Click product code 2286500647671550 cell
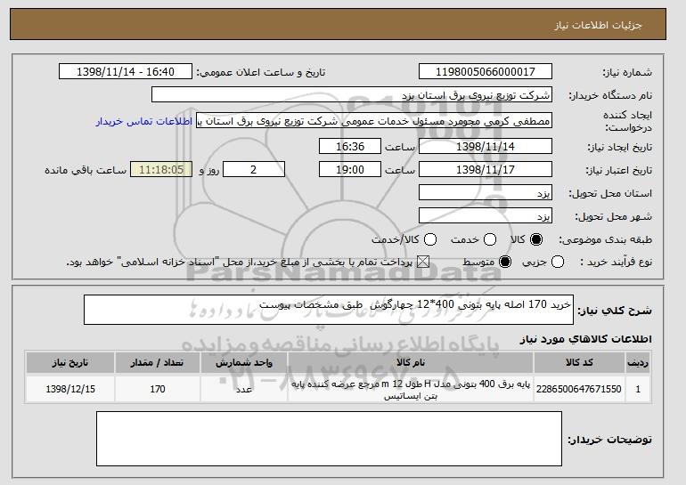 tap(579, 389)
